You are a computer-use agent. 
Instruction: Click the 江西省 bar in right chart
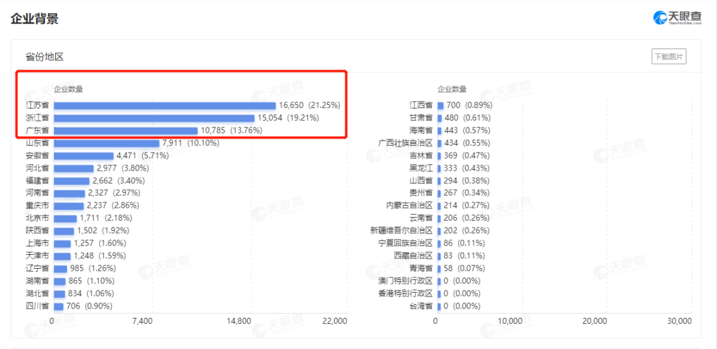click(x=441, y=105)
